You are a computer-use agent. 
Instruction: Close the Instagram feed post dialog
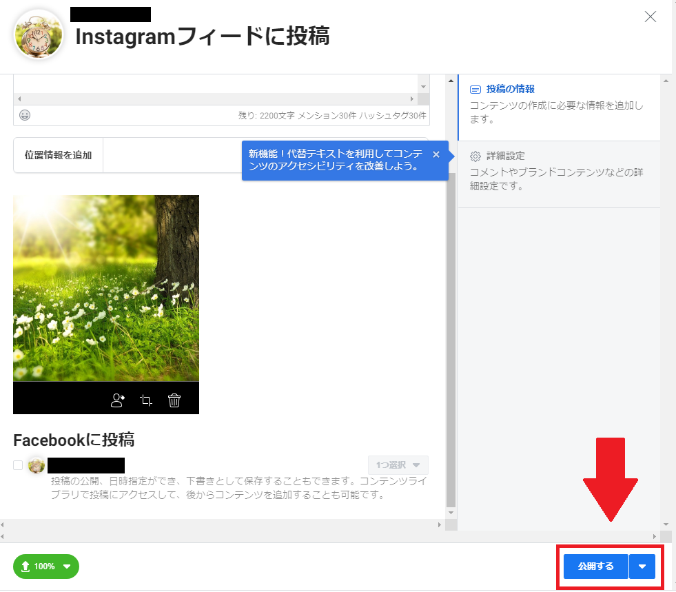tap(650, 17)
